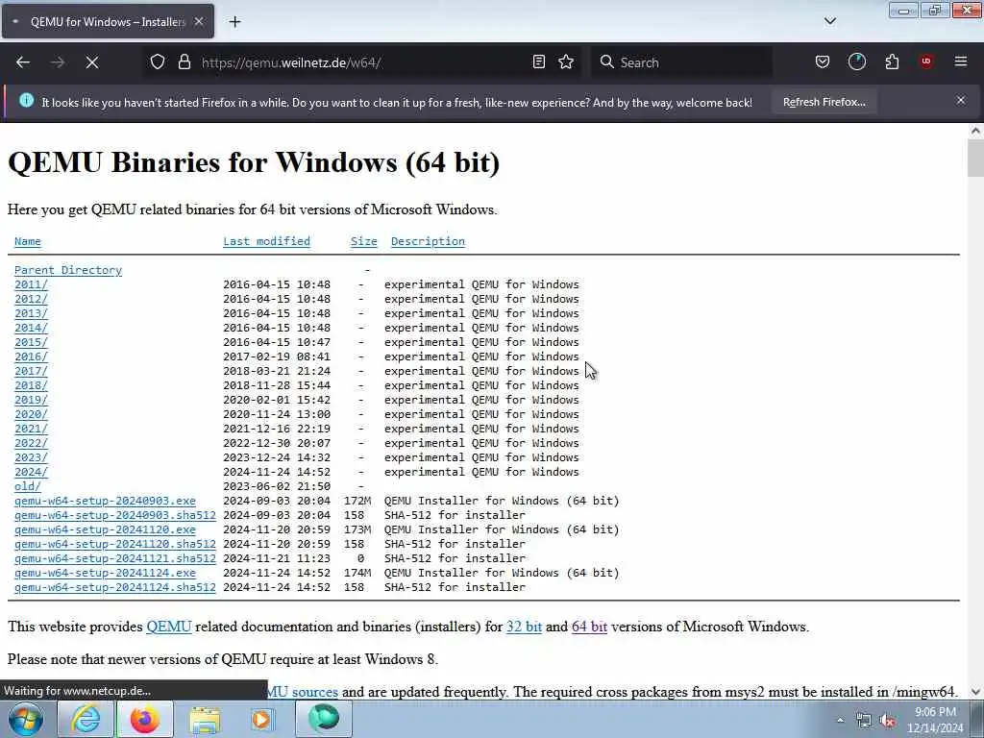Stop loading the page
984x738 pixels.
click(92, 62)
